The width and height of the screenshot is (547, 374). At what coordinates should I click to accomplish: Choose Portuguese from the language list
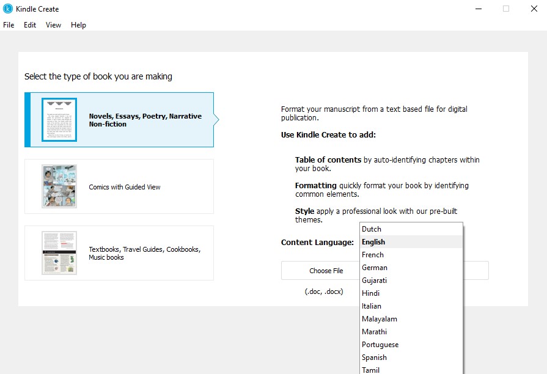tap(380, 345)
